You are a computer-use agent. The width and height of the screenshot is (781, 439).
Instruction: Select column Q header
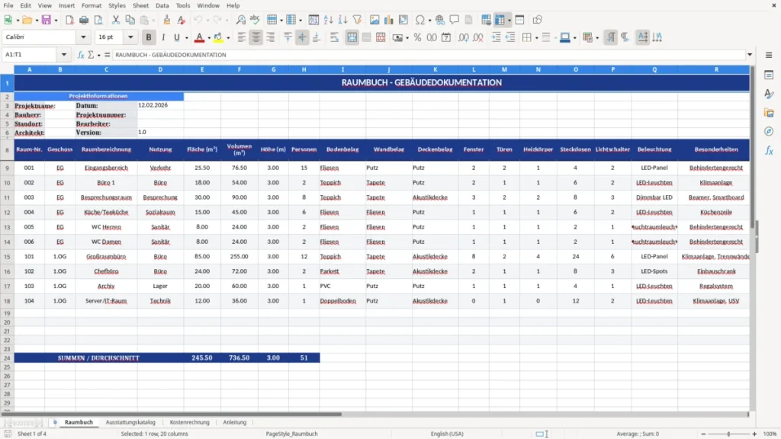654,69
